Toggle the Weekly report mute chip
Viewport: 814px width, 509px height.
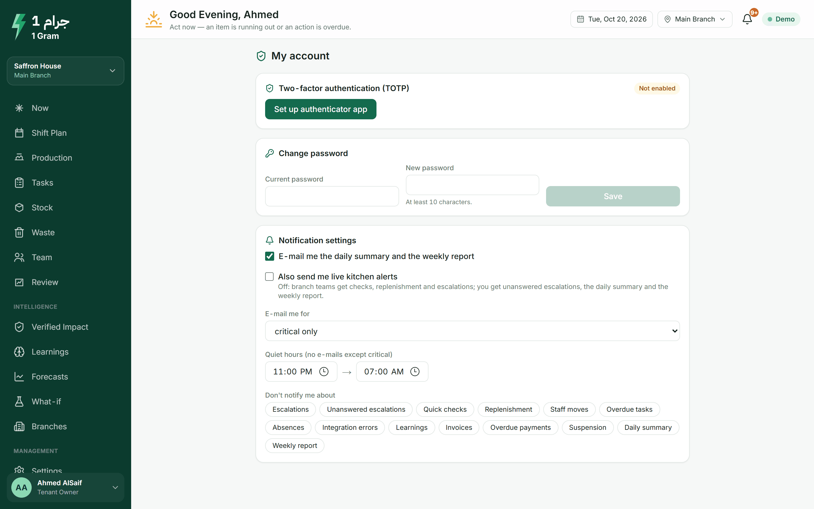(x=295, y=446)
